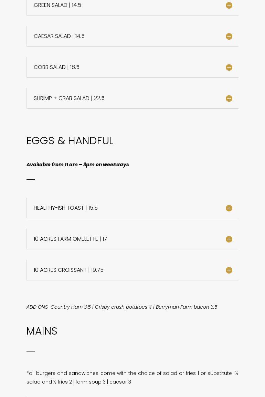Click the Berryman Farm bacon 3.5 text
The width and height of the screenshot is (265, 397).
point(187,307)
